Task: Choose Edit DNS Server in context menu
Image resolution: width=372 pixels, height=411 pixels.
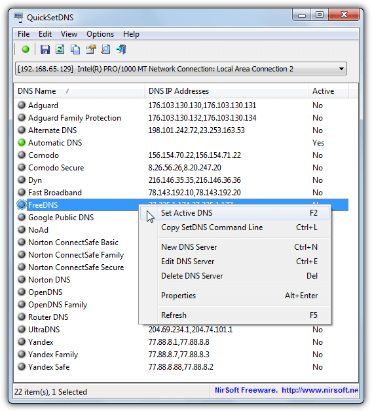Action: (x=234, y=262)
